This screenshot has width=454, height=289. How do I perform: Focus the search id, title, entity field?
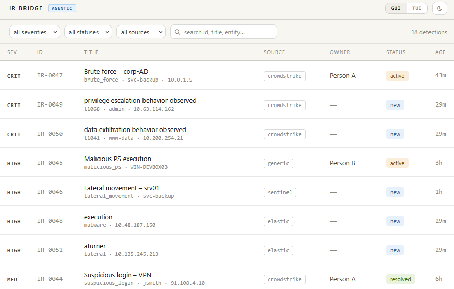coord(224,32)
